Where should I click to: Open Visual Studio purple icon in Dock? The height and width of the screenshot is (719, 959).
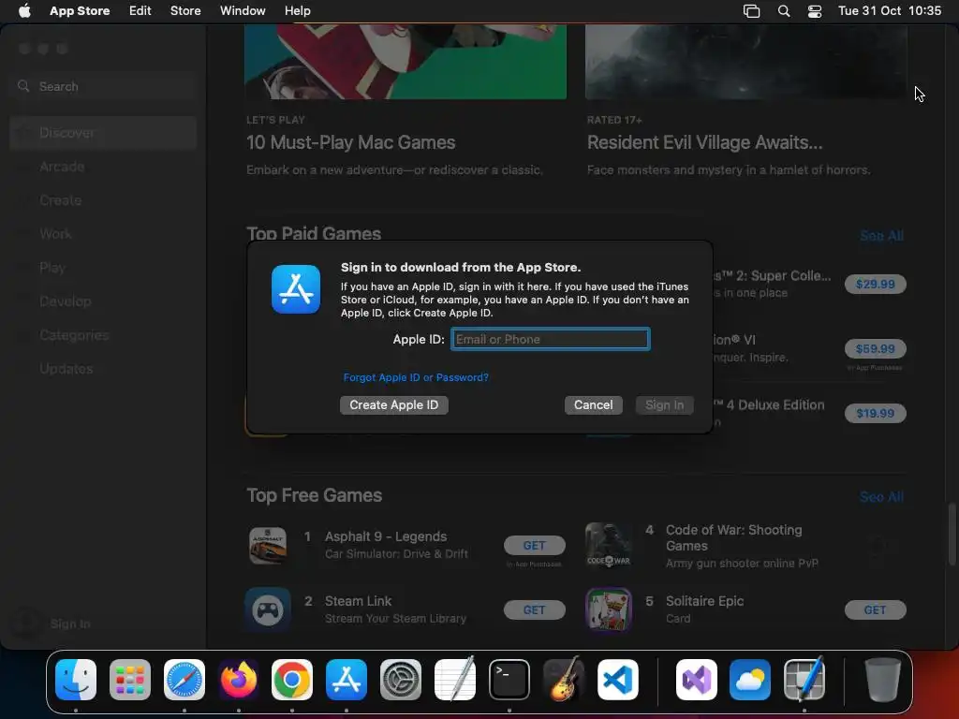point(697,680)
